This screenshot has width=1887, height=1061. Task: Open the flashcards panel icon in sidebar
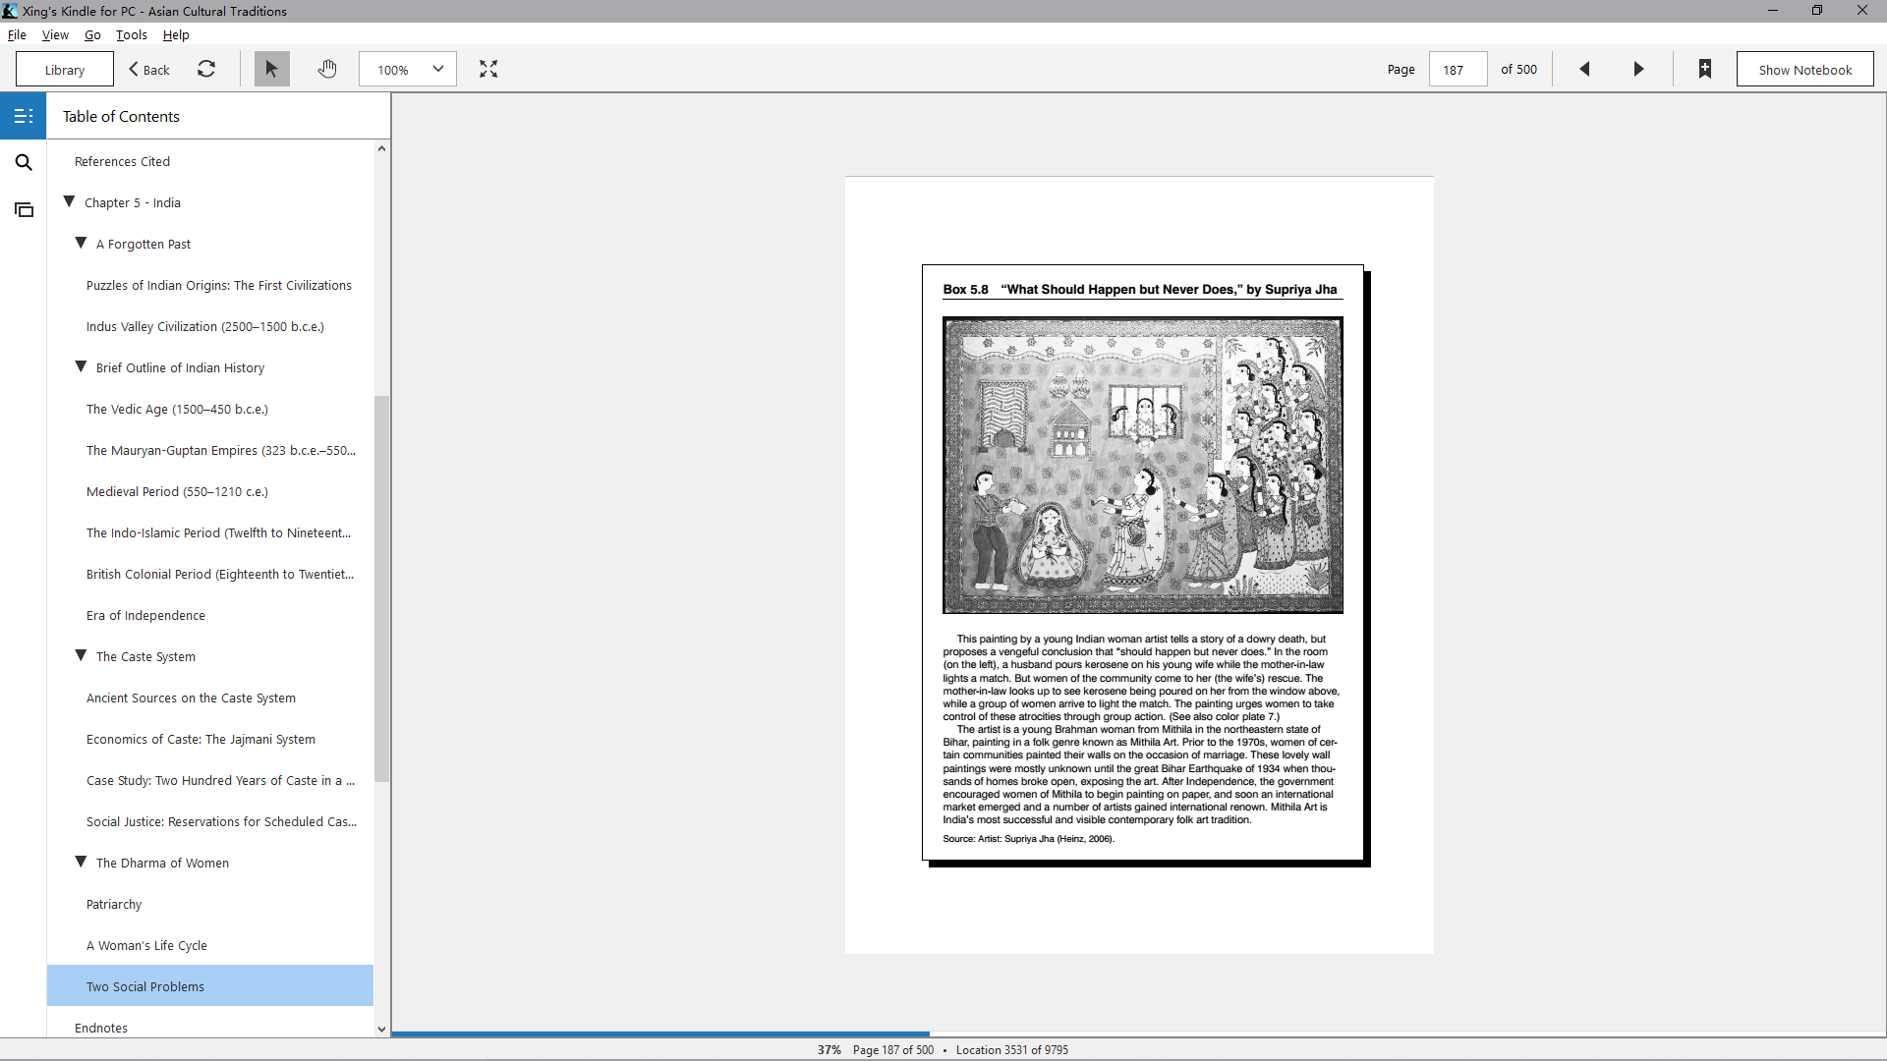tap(24, 209)
